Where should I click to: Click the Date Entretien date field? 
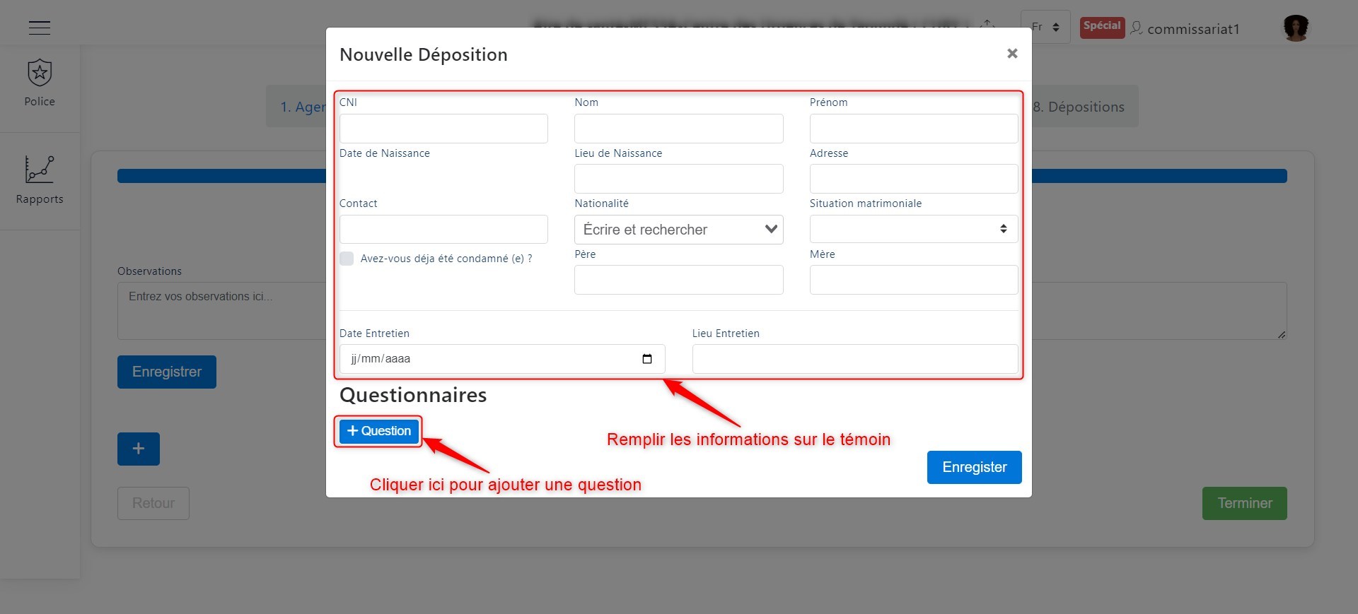(x=502, y=359)
